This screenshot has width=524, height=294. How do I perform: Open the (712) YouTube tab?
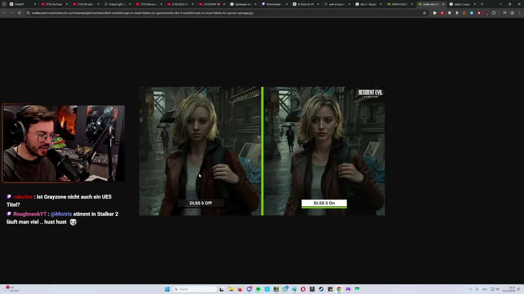tap(54, 4)
